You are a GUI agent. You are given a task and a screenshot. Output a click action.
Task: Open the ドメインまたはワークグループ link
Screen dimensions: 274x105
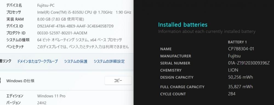[37, 61]
